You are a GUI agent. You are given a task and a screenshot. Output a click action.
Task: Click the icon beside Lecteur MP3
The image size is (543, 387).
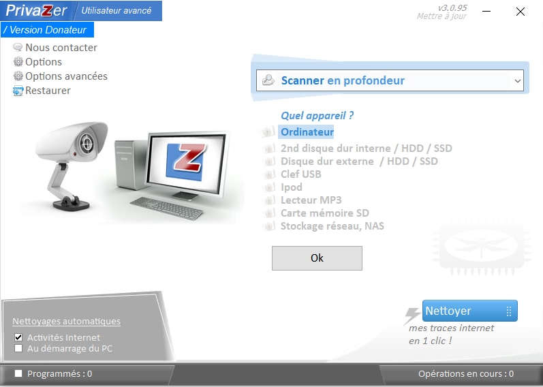point(269,200)
